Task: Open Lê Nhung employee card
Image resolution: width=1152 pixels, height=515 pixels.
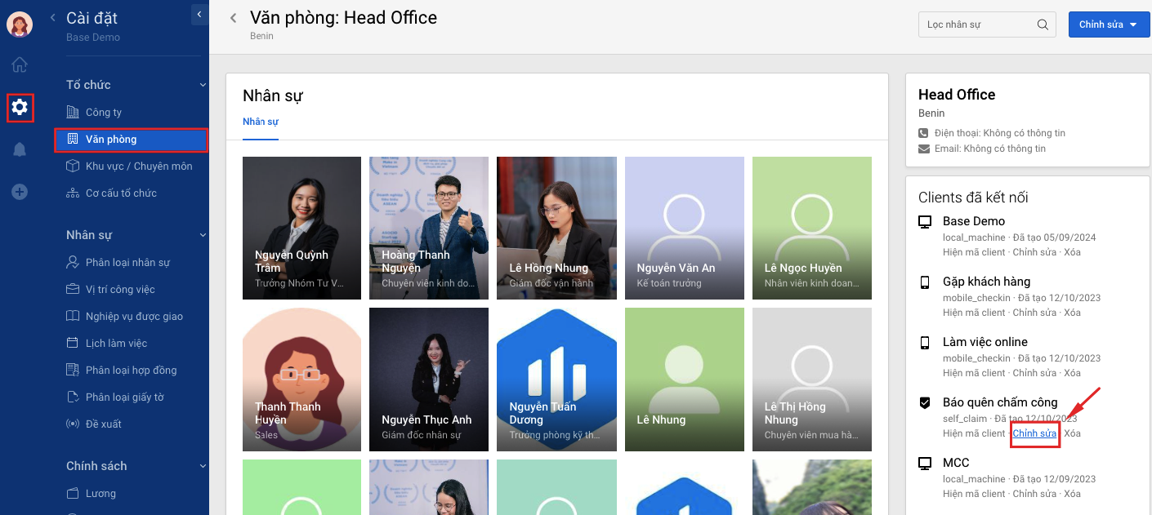Action: tap(685, 380)
